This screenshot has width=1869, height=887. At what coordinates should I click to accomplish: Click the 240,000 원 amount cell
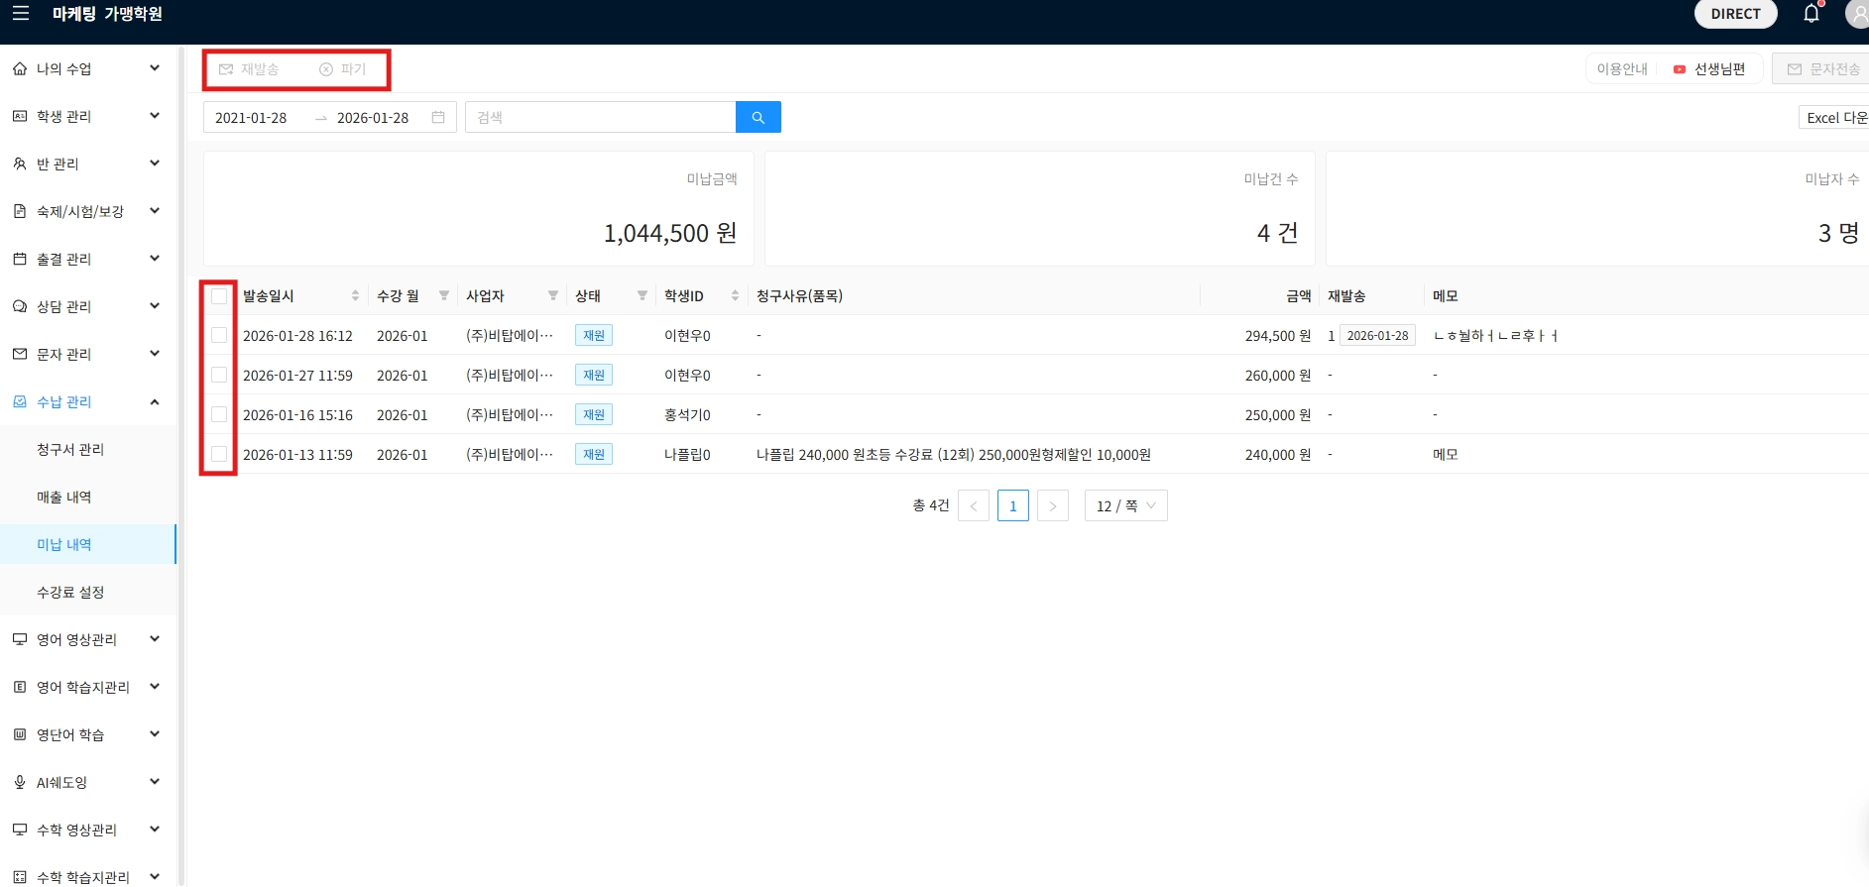(x=1278, y=454)
